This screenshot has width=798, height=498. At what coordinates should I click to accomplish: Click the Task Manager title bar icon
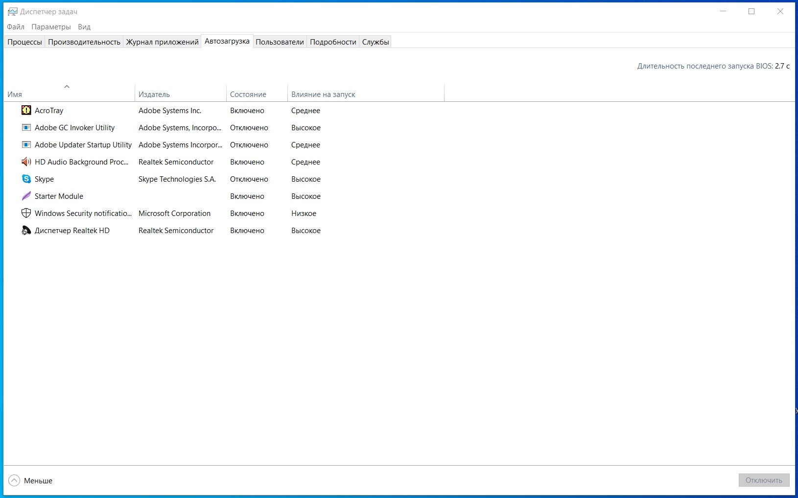[12, 11]
